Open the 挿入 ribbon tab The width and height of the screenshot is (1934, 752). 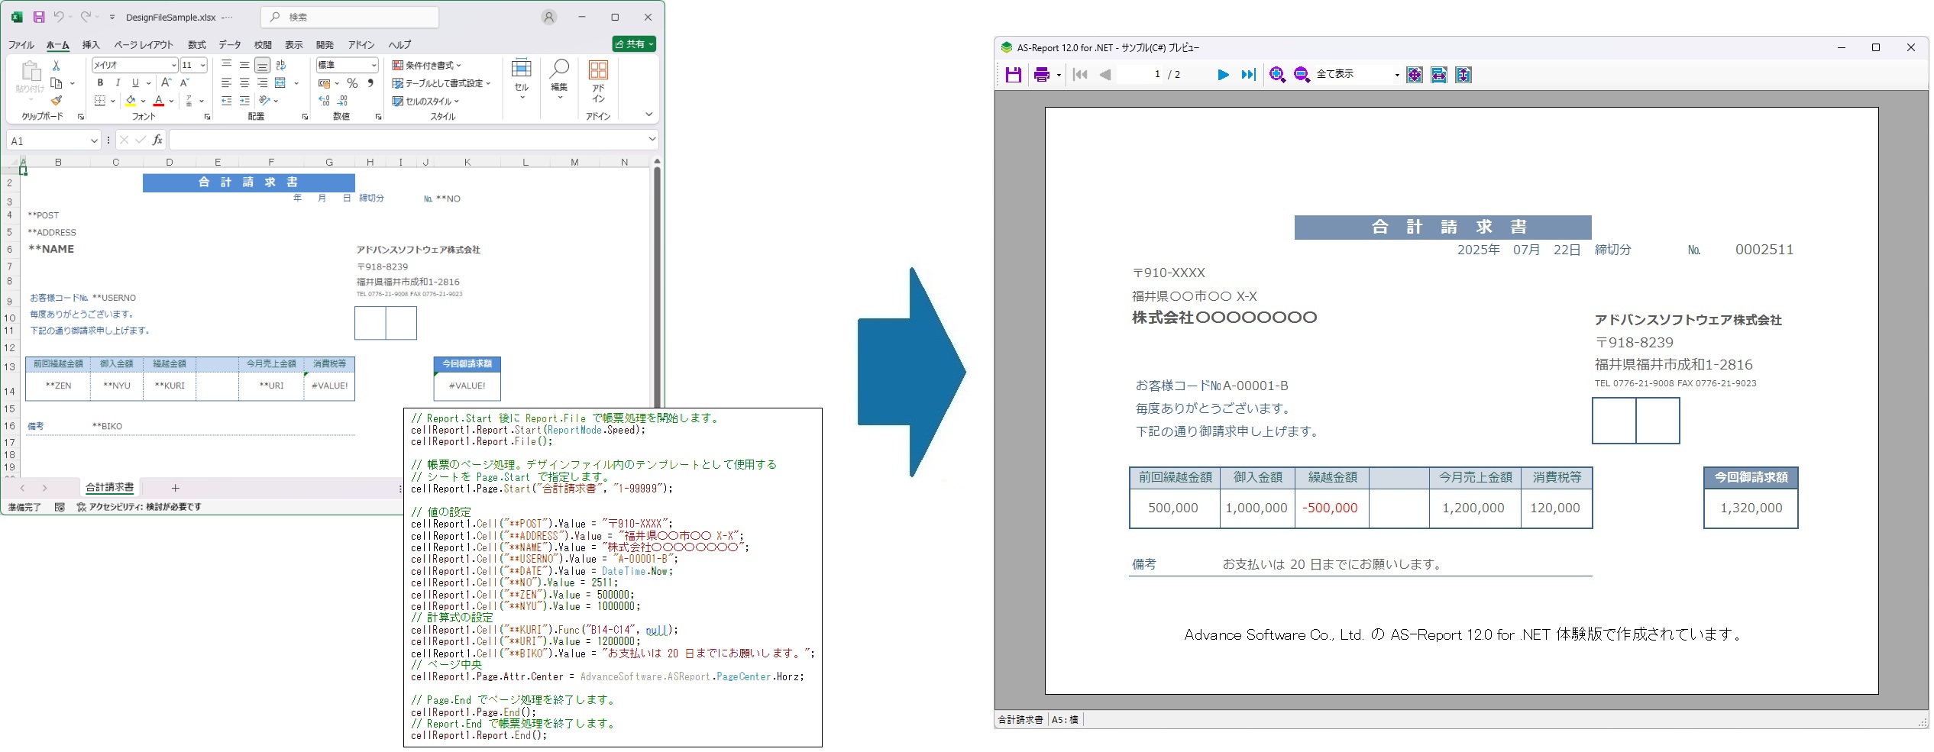(91, 45)
